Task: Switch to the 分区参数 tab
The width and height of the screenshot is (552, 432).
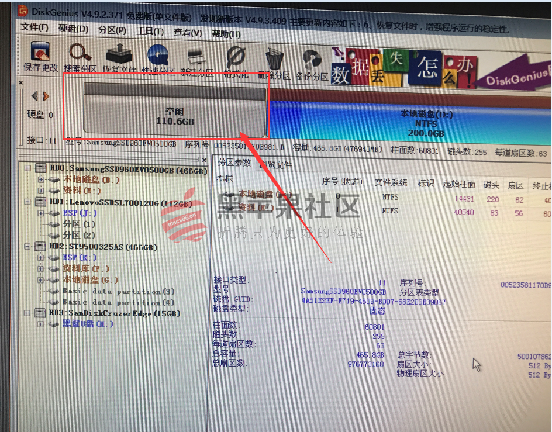Action: tap(234, 163)
